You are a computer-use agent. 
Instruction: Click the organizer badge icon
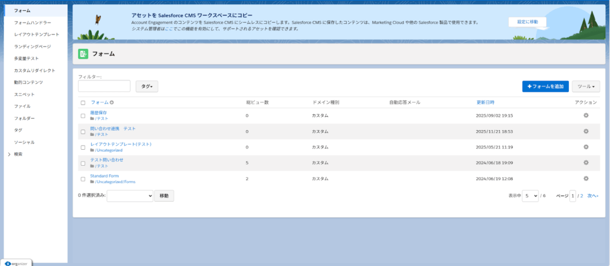click(x=8, y=263)
